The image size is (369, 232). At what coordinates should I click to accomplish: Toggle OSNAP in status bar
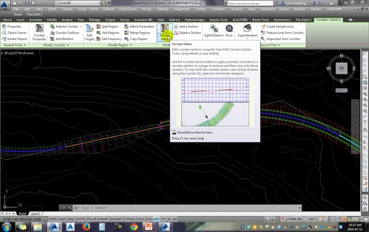tap(102, 219)
